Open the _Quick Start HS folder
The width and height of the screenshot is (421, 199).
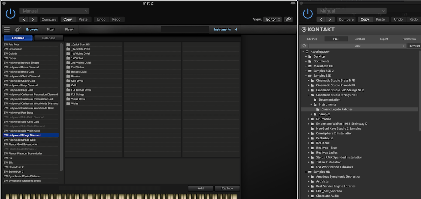pos(80,44)
